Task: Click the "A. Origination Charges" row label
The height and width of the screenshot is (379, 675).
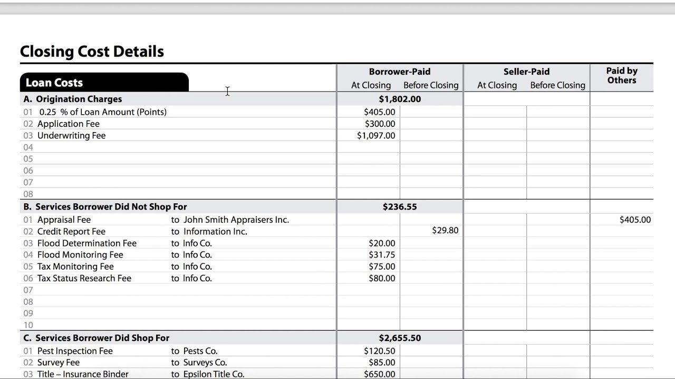Action: tap(73, 99)
